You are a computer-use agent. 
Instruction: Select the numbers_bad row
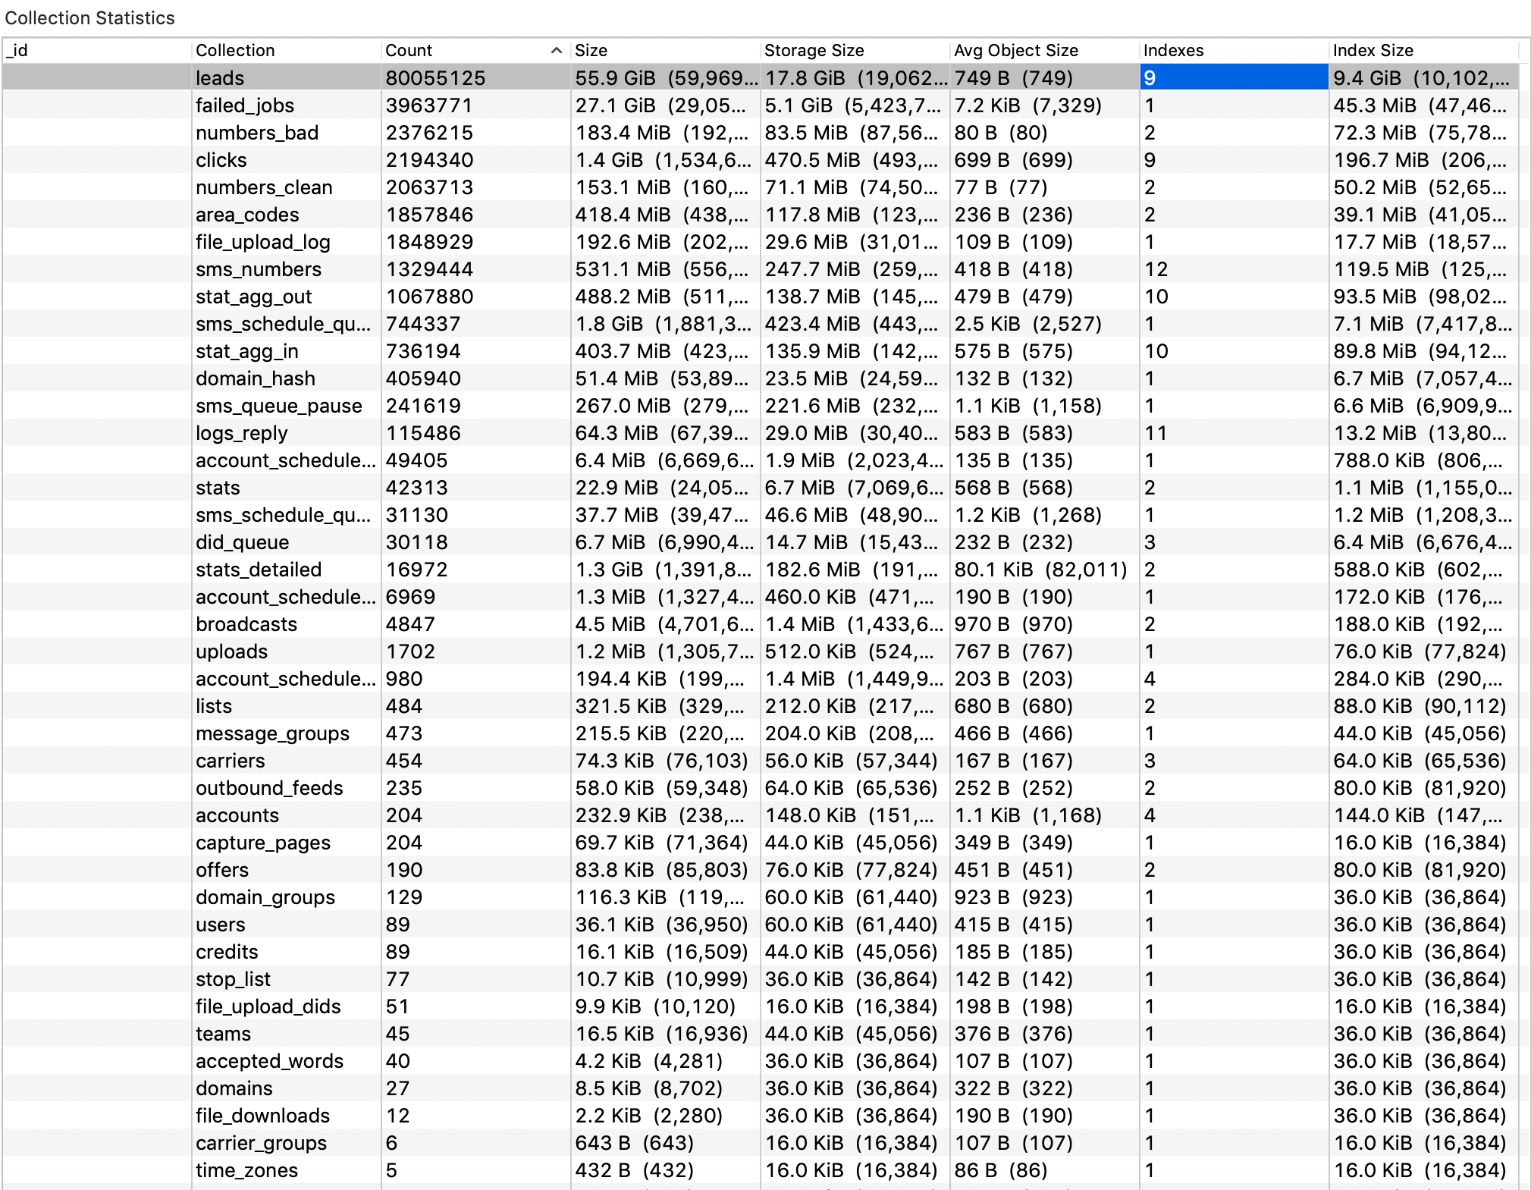(x=256, y=133)
